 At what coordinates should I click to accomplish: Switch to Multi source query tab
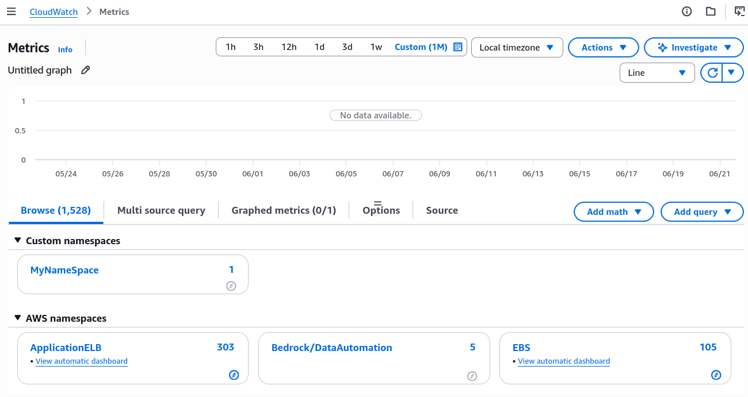point(161,210)
